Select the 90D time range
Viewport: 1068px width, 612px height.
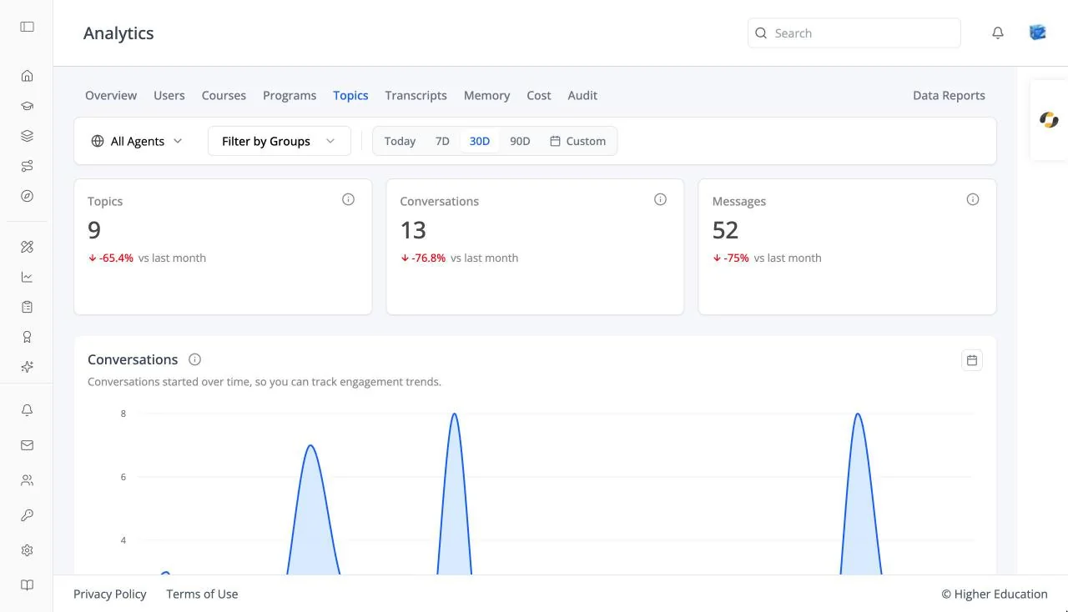coord(520,141)
